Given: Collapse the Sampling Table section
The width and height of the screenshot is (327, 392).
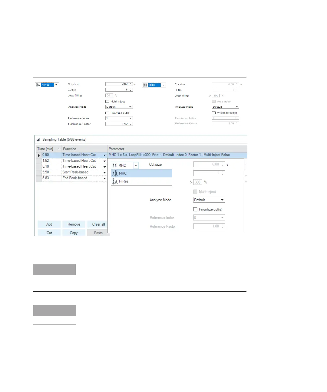Looking at the screenshot, I should [38, 140].
